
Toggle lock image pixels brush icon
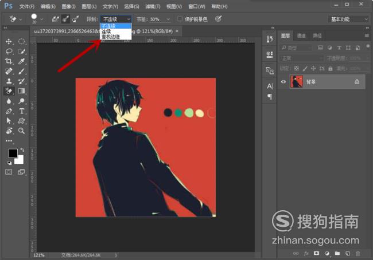click(305, 69)
